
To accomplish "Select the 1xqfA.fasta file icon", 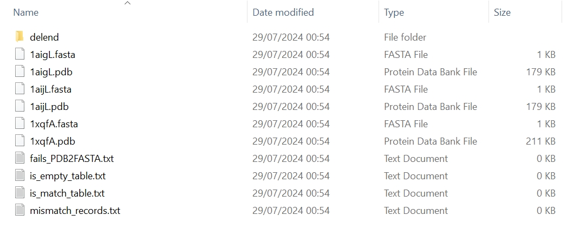I will click(19, 124).
